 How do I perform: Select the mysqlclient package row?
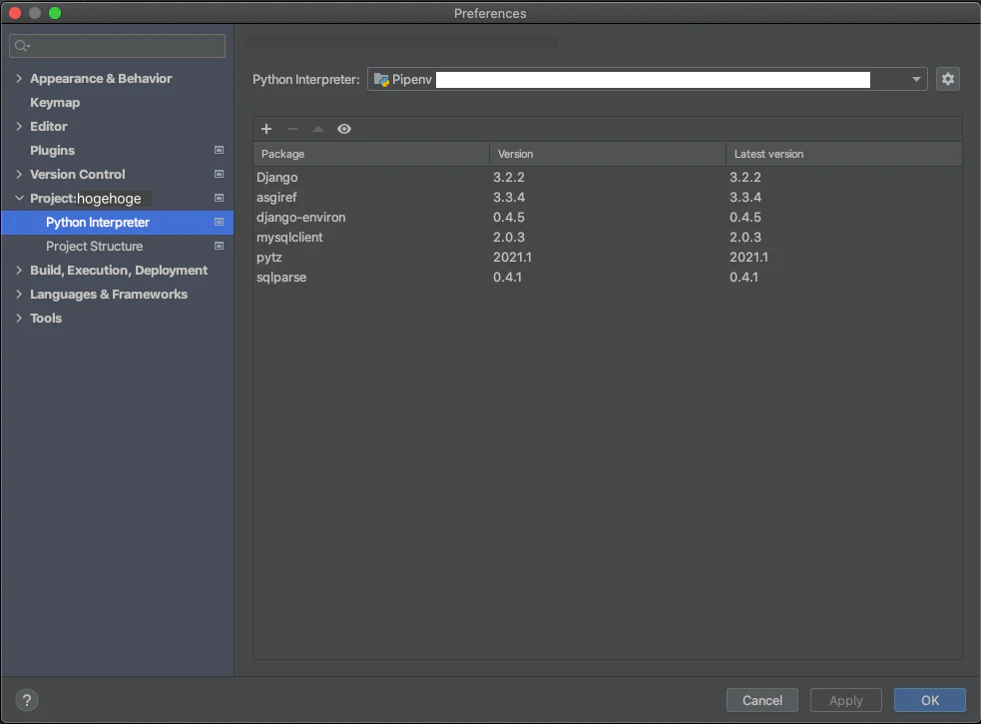(x=608, y=238)
